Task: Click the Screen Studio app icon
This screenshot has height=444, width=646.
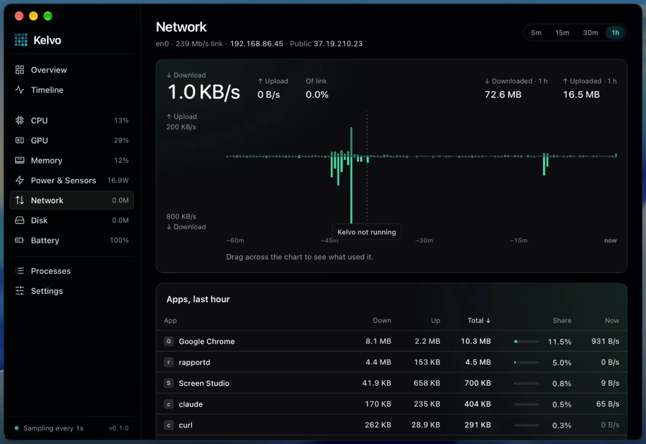Action: pyautogui.click(x=169, y=383)
